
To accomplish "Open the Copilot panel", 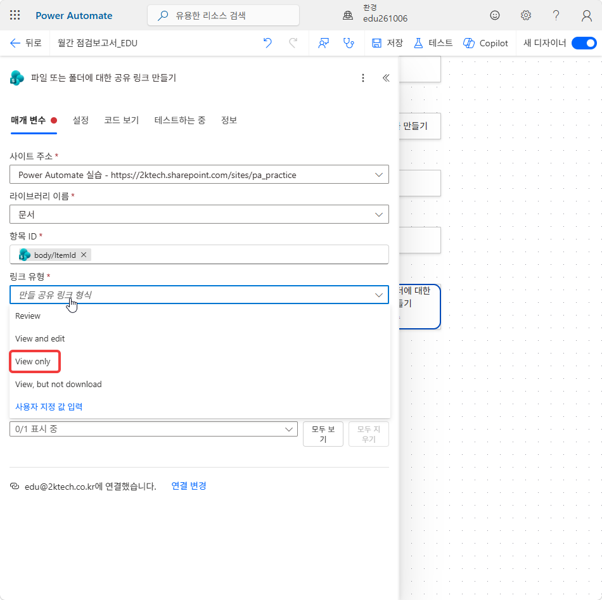I will [x=485, y=43].
